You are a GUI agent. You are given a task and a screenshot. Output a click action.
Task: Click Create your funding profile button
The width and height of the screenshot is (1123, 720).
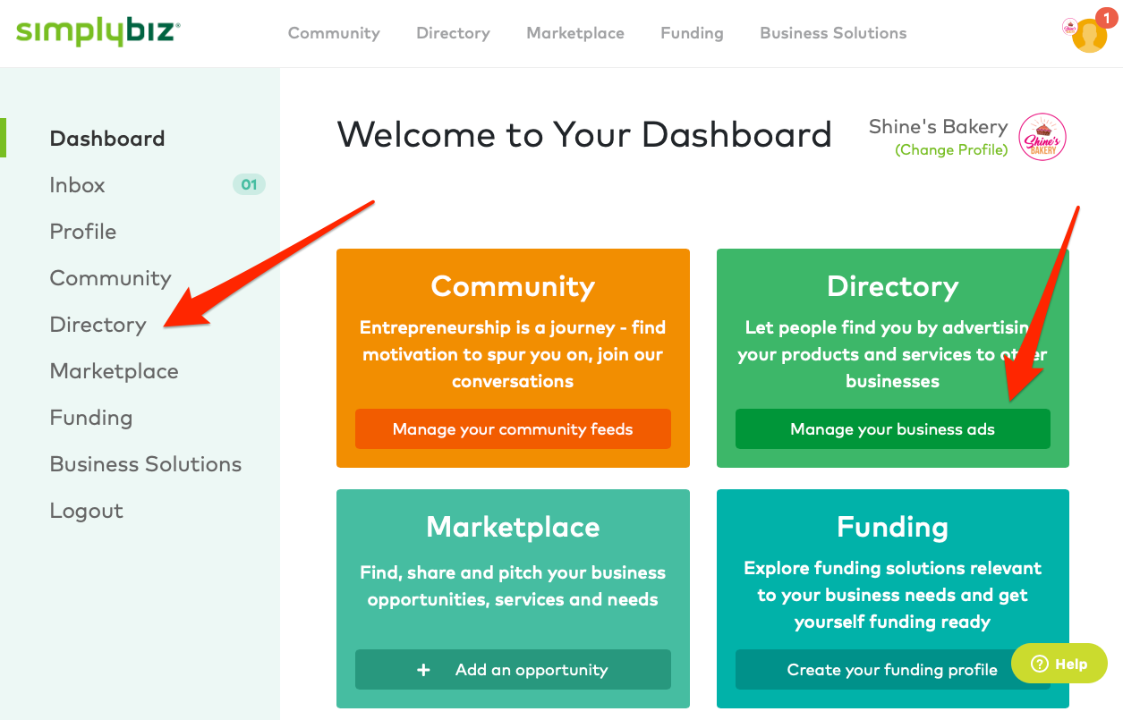(892, 669)
